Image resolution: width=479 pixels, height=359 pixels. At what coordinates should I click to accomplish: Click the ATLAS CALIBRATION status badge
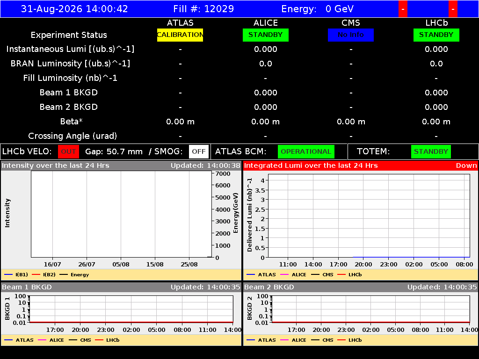pos(180,35)
